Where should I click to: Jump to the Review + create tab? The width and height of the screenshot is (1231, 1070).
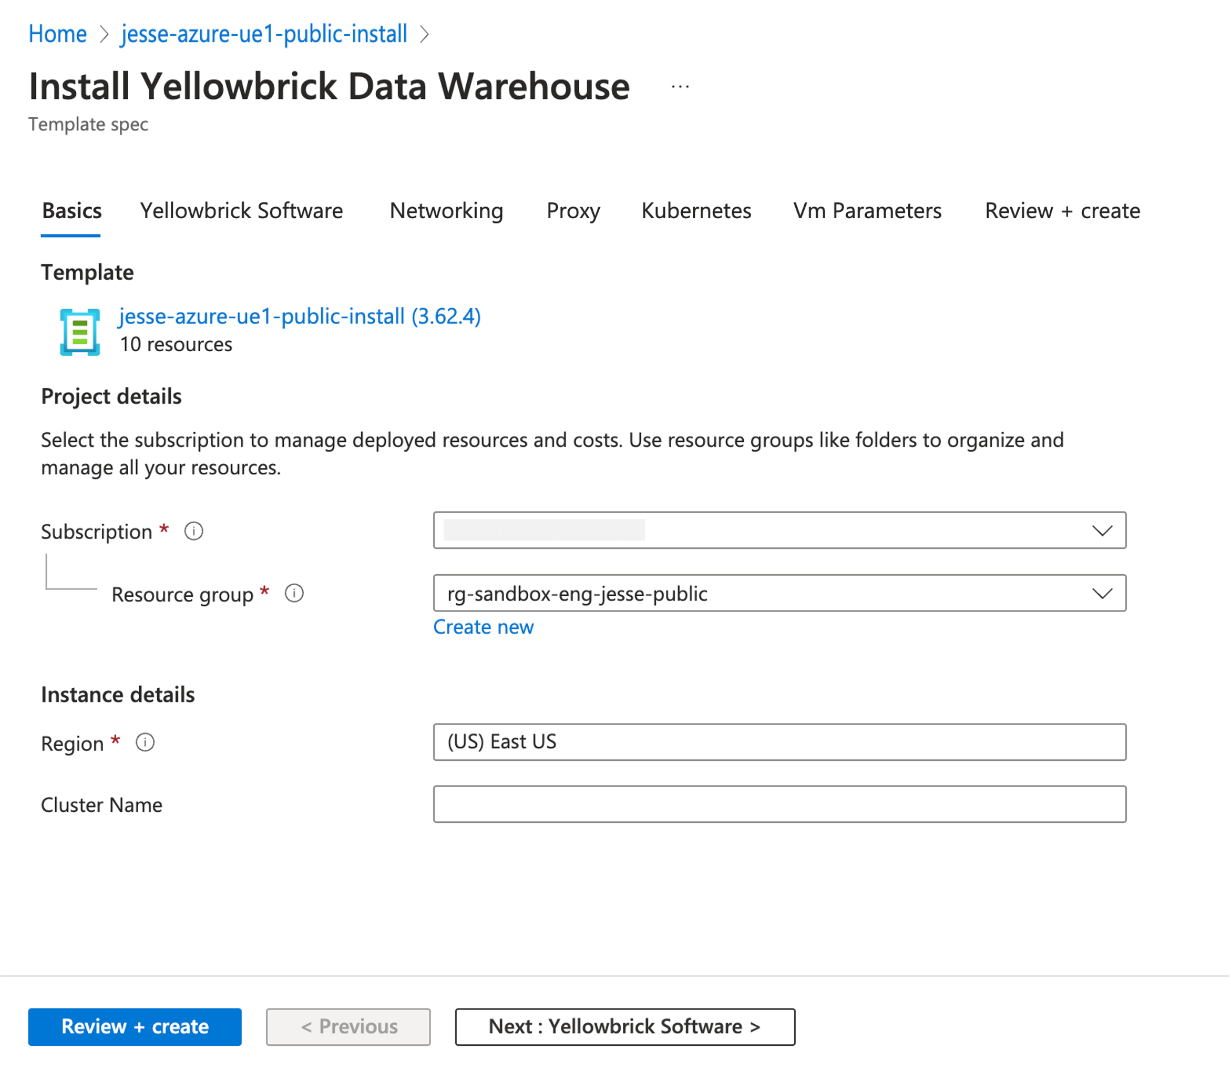[x=1062, y=211]
